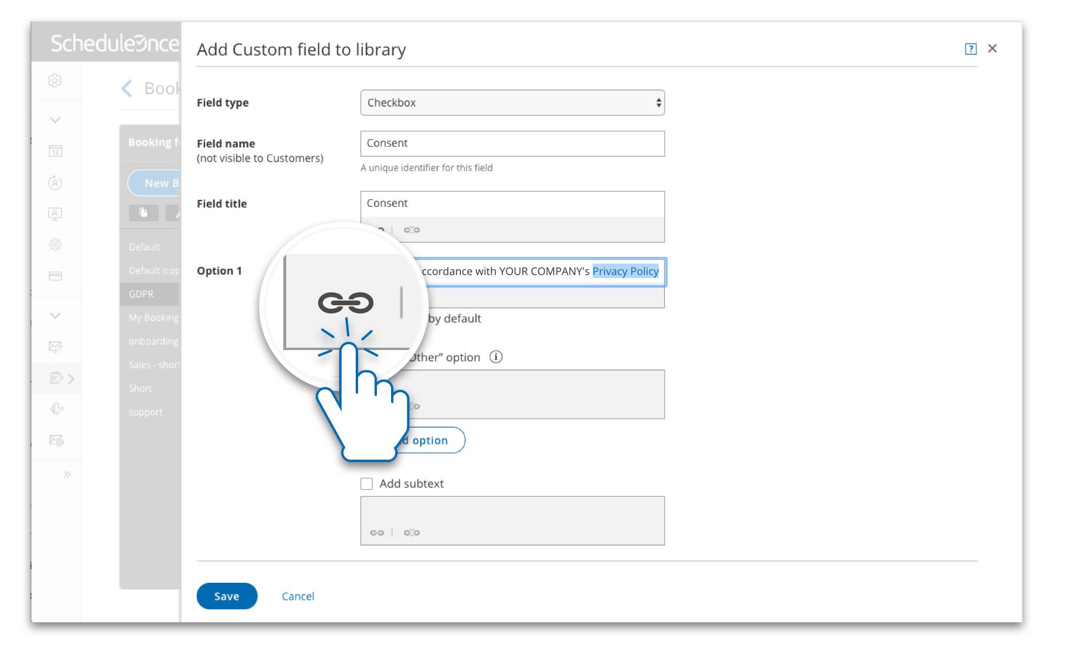Click the Save button
The height and width of the screenshot is (660, 1066).
click(x=227, y=596)
